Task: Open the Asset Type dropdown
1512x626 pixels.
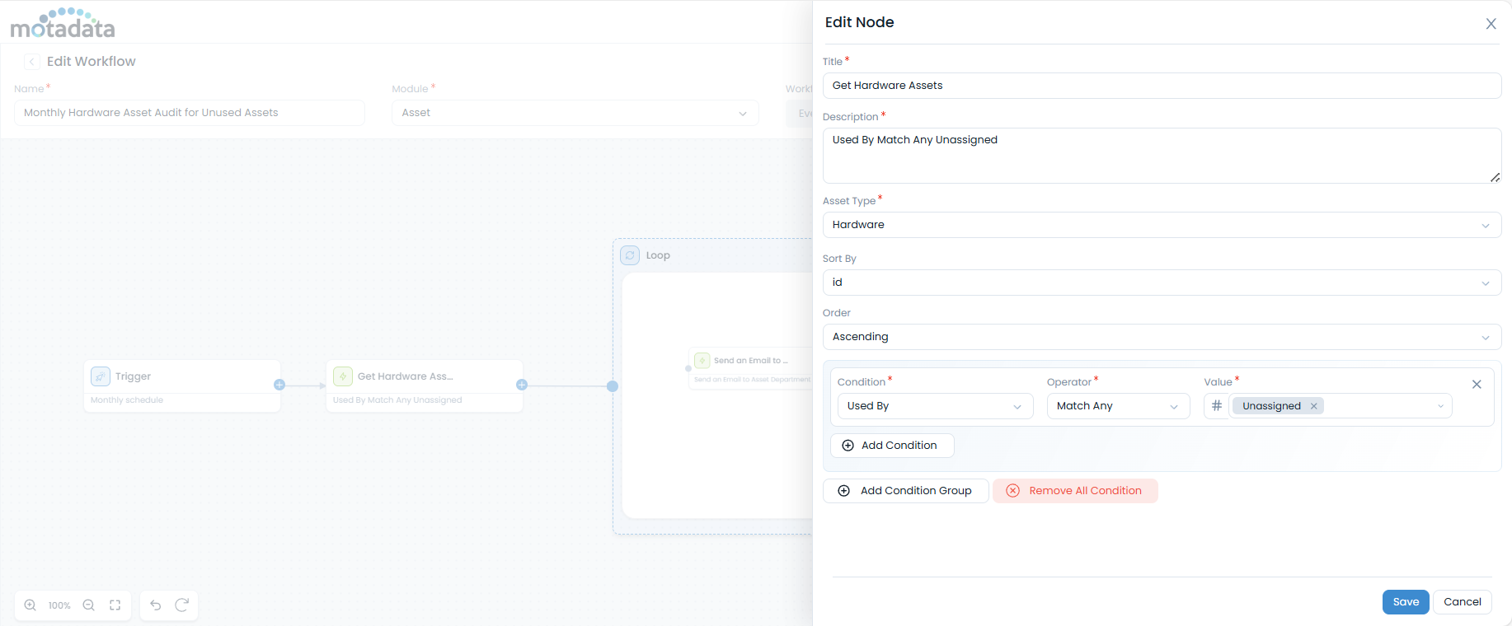Action: (x=1161, y=225)
